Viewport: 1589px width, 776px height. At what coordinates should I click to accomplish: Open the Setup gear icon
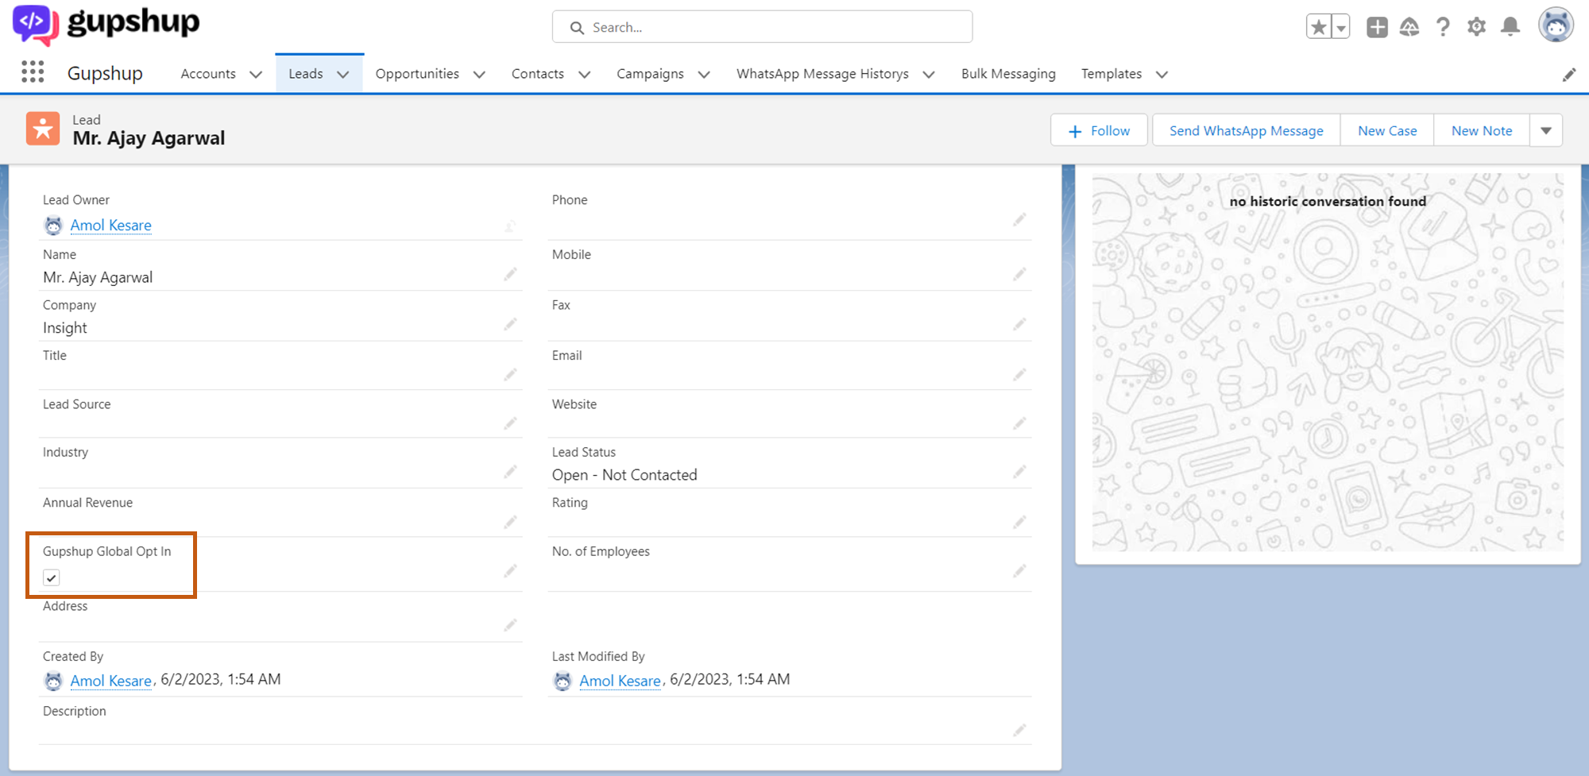click(1476, 27)
